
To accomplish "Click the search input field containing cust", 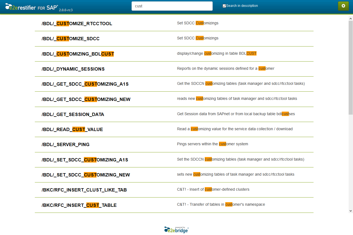I will pos(172,6).
